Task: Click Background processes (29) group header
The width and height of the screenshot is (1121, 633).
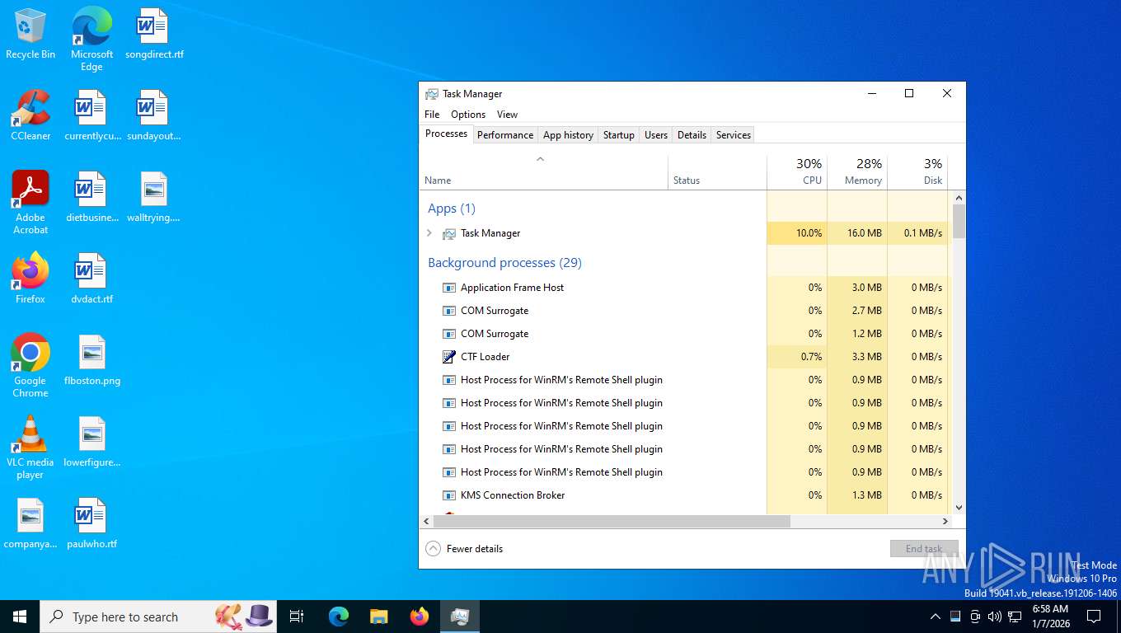Action: [504, 263]
